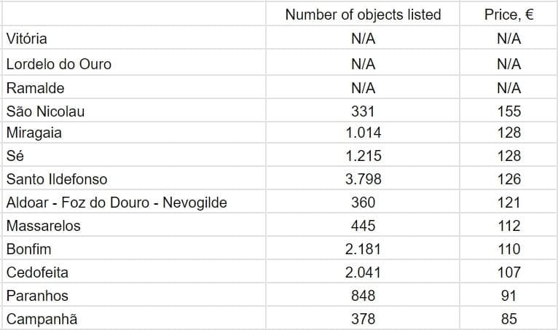
Task: Click Cedofeita's price cell 107
Action: [x=509, y=272]
